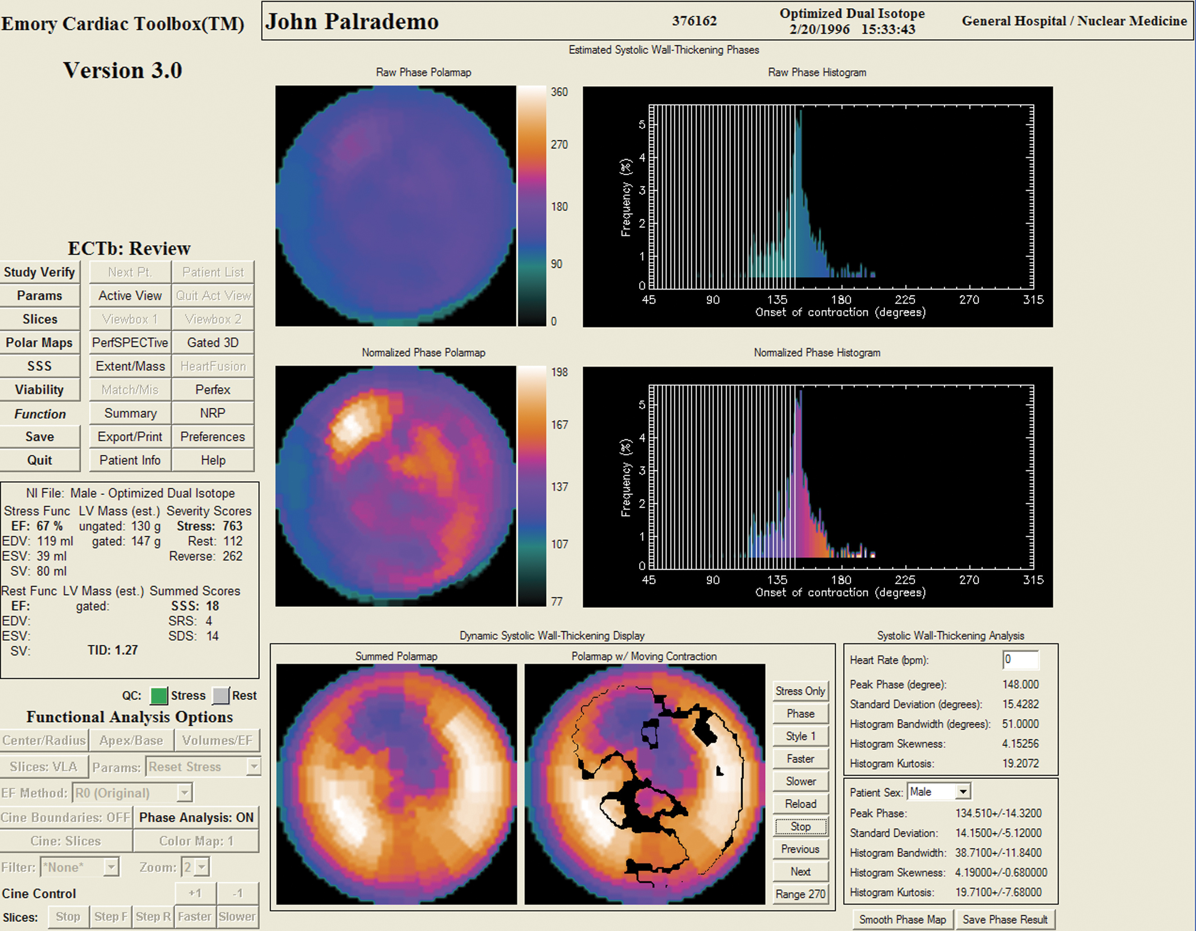1196x931 pixels.
Task: Switch to the Polar Maps view
Action: click(39, 343)
